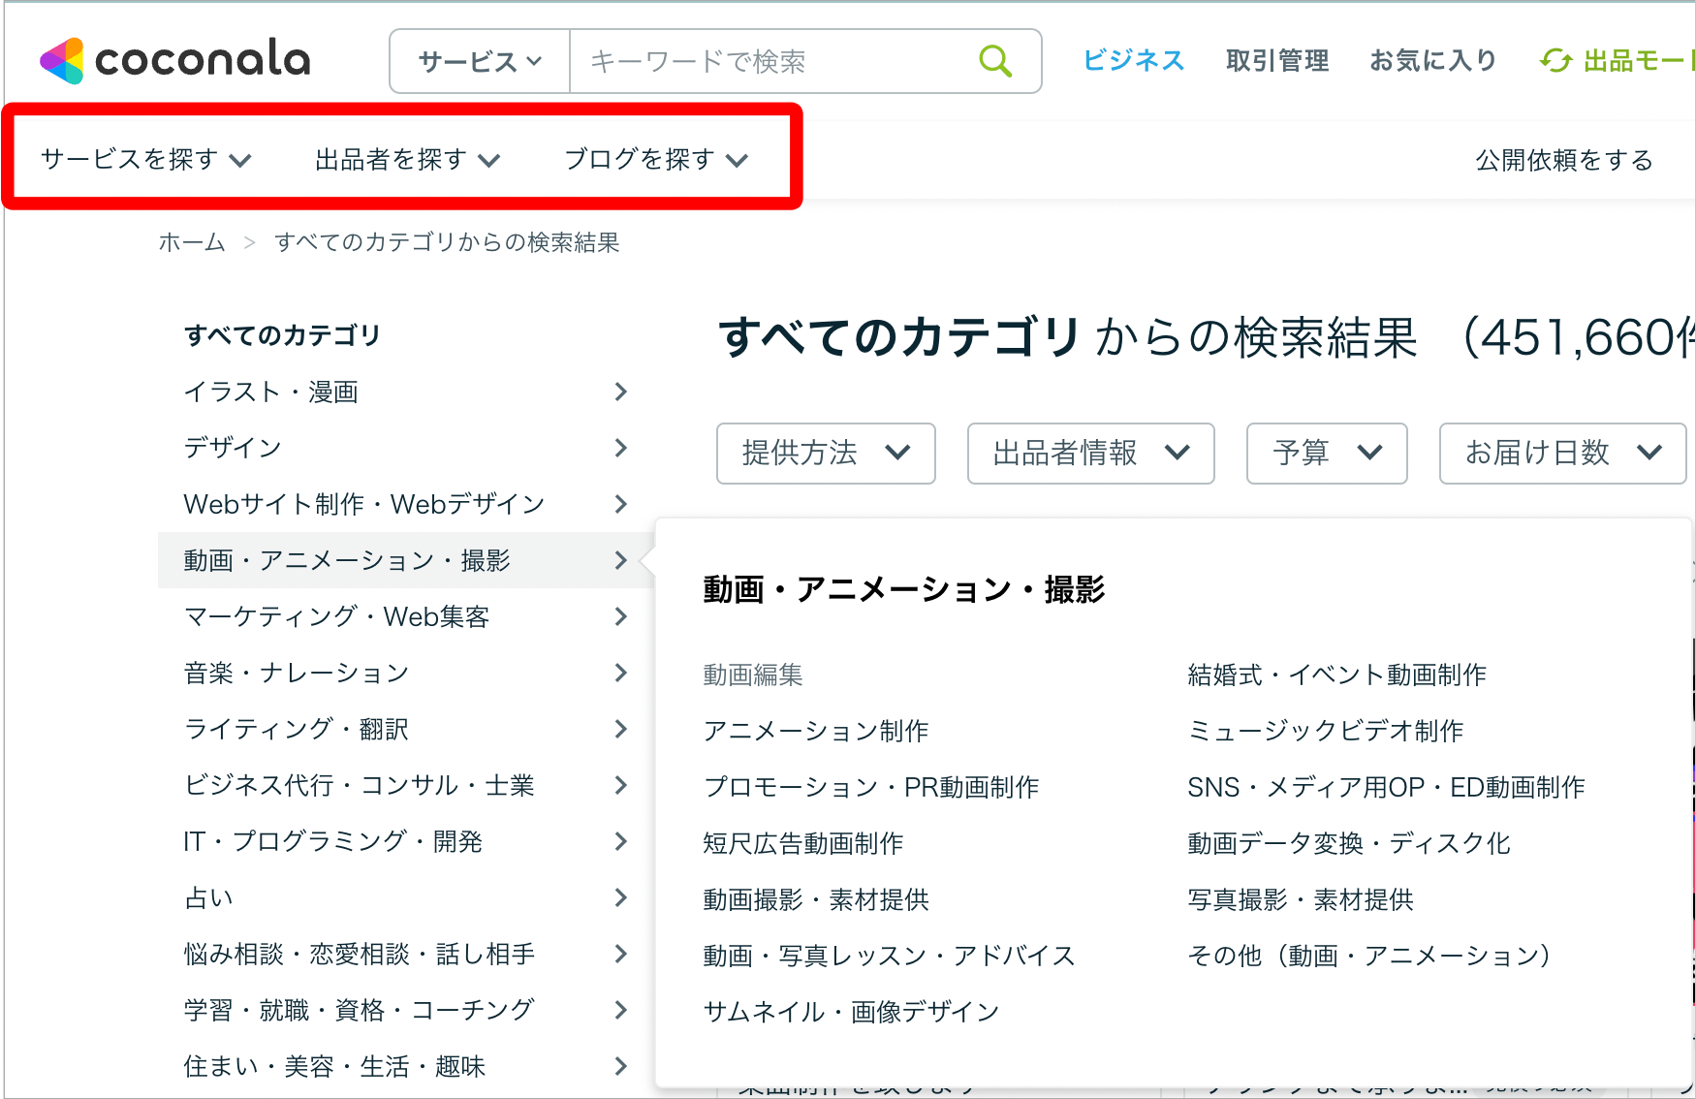Open ミュージックビデオ制作 subcategory
Screen dimensions: 1696x1099
coord(1326,731)
